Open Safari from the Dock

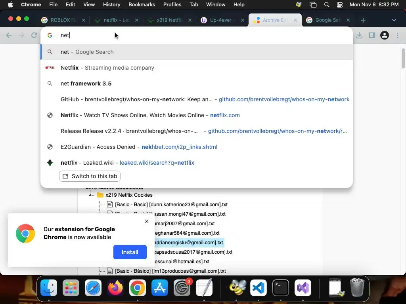(93, 288)
